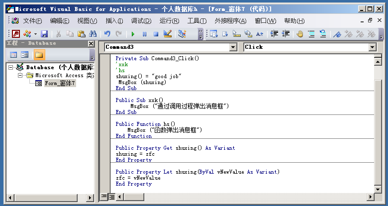Save the database with the floppy icon
388x206 pixels.
(44, 34)
